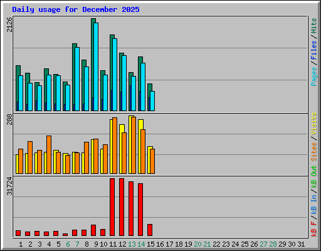This screenshot has width=321, height=251.
Task: Click day 22 on the x-axis
Action: click(x=216, y=244)
